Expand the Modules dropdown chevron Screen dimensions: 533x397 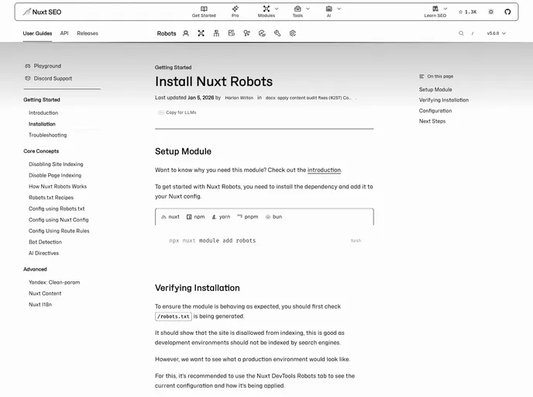tap(277, 9)
